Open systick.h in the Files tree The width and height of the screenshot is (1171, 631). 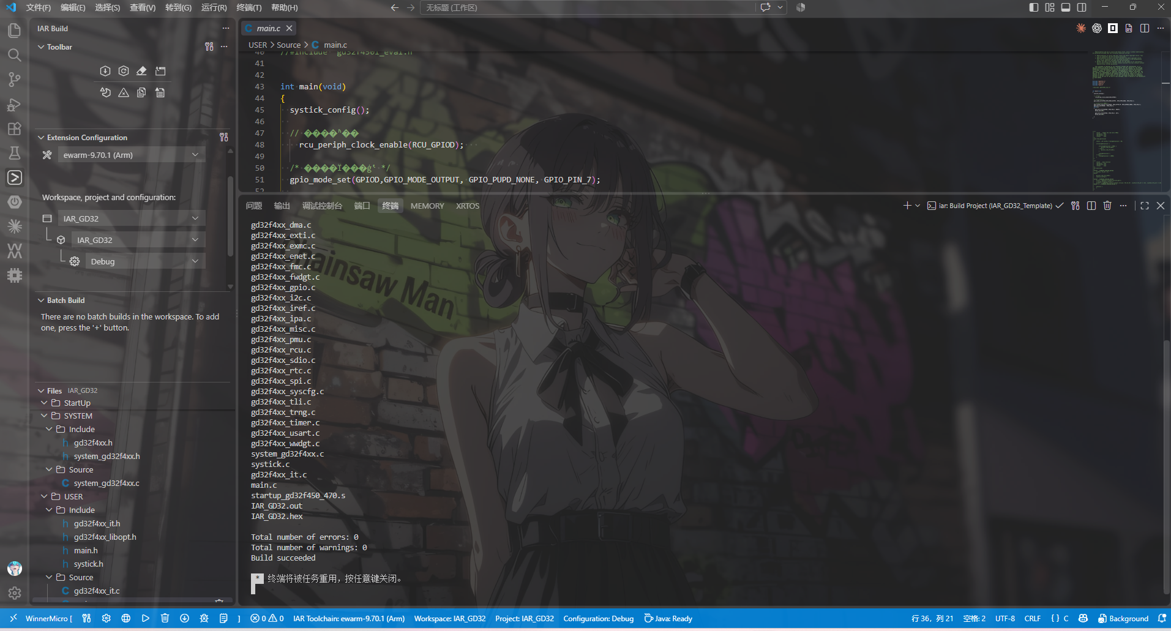(x=88, y=564)
